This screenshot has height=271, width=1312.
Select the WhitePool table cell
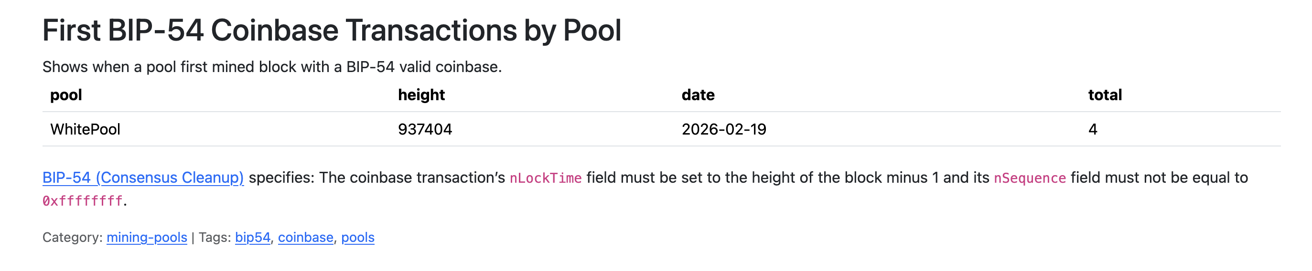(x=85, y=129)
